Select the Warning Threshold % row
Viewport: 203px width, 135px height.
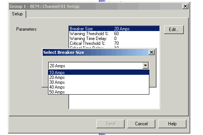[114, 34]
